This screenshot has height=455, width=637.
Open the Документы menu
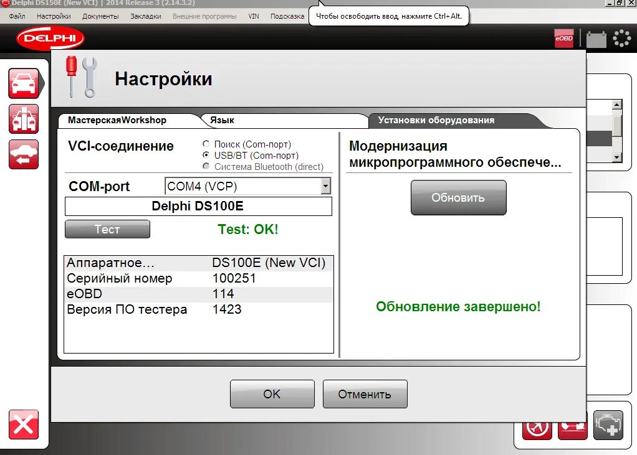point(100,16)
